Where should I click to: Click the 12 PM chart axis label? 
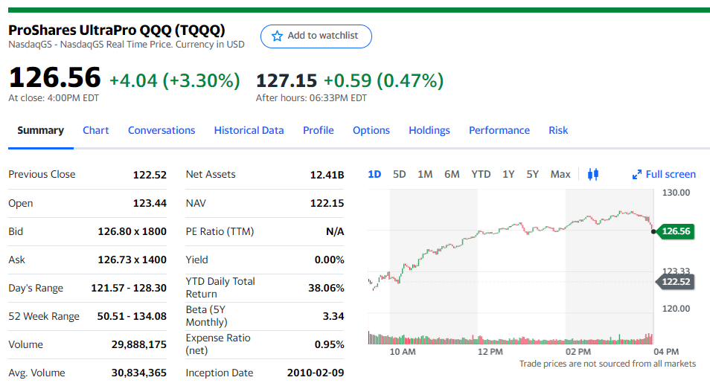coord(490,352)
